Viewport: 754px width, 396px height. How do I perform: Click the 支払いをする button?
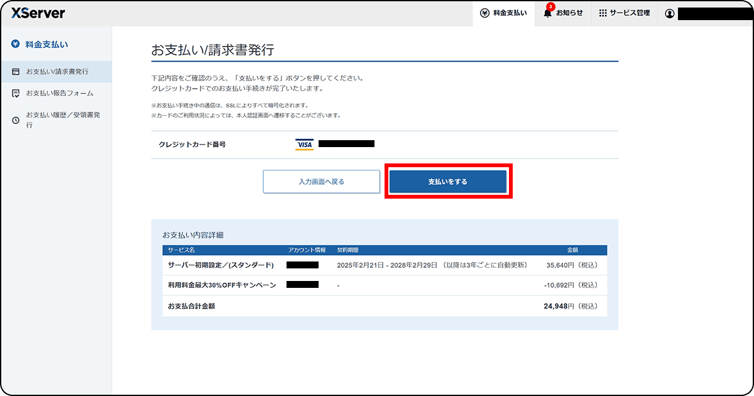448,182
